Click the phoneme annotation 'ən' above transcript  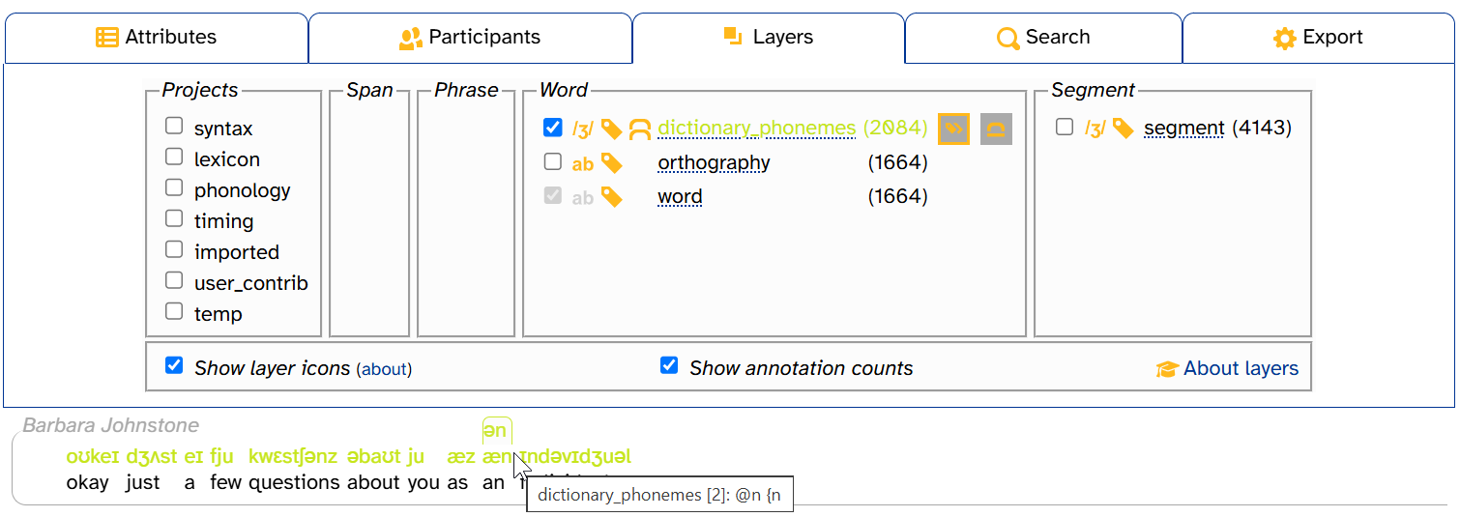[x=495, y=431]
